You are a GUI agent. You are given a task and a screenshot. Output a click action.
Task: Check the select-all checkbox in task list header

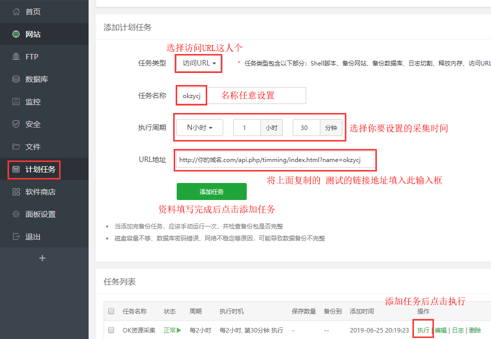click(x=111, y=311)
